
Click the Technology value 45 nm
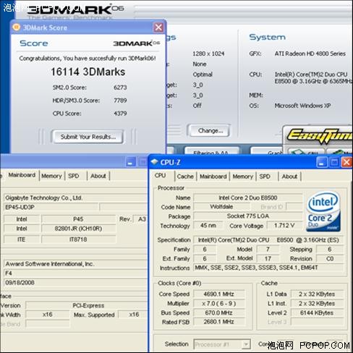(x=208, y=226)
